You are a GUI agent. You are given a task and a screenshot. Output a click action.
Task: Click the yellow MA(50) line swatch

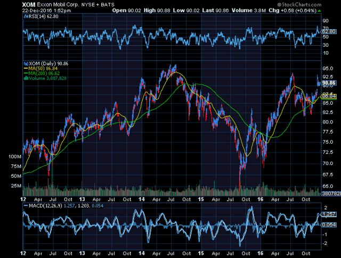[26, 69]
